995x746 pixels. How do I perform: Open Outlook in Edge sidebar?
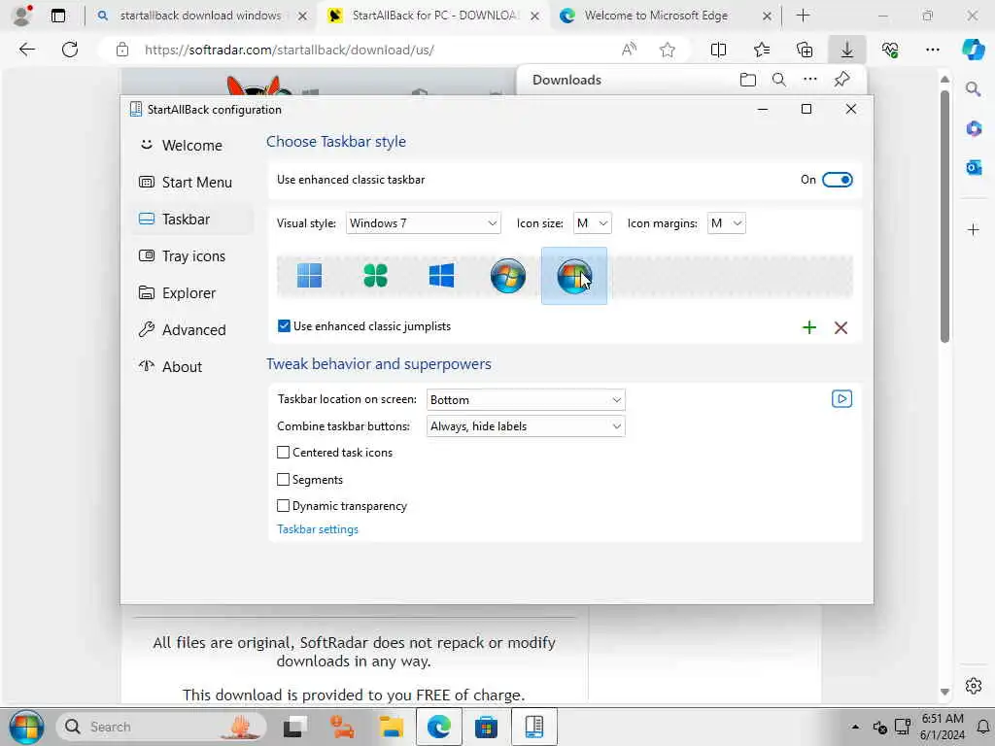click(974, 167)
